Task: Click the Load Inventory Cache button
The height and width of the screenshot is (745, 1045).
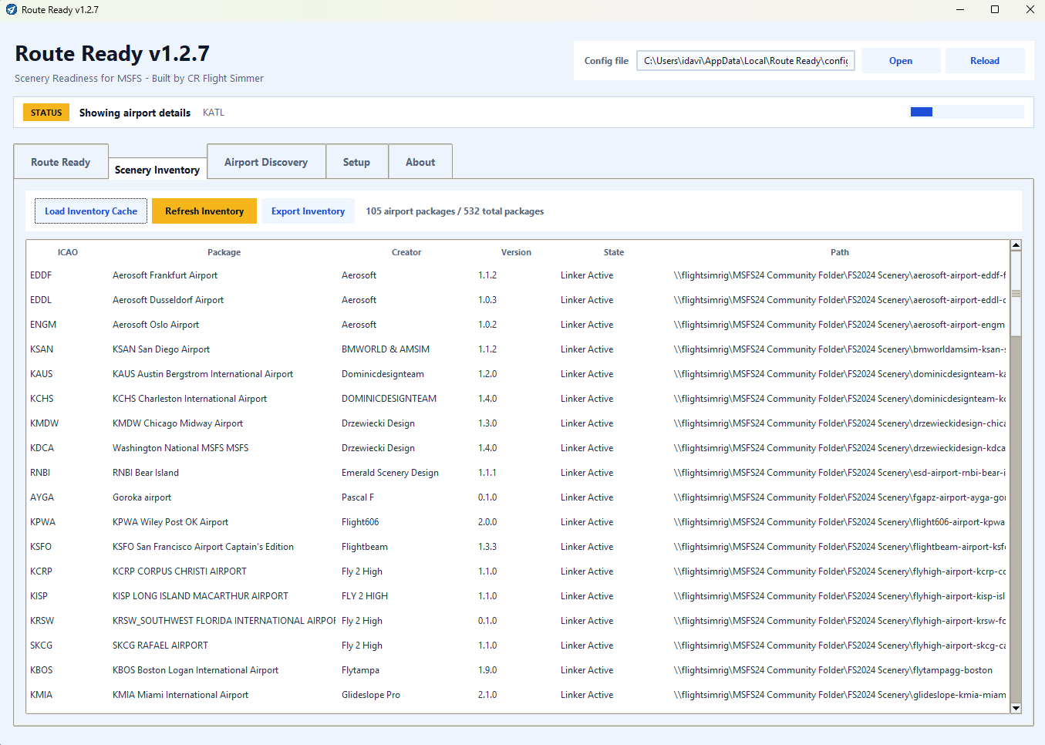Action: coord(91,211)
